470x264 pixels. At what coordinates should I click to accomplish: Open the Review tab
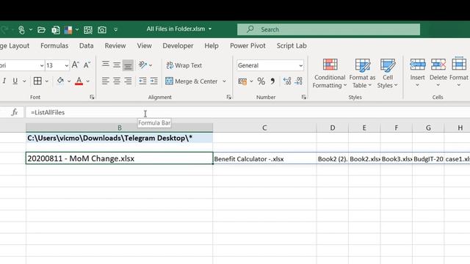click(x=115, y=45)
